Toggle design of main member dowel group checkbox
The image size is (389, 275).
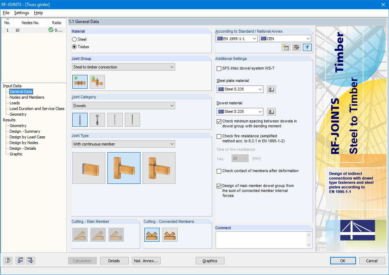tap(219, 186)
